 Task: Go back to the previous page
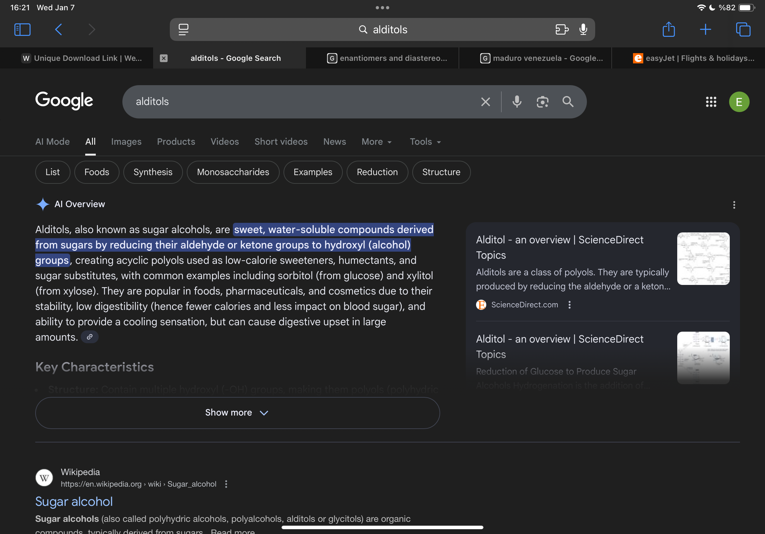tap(59, 29)
